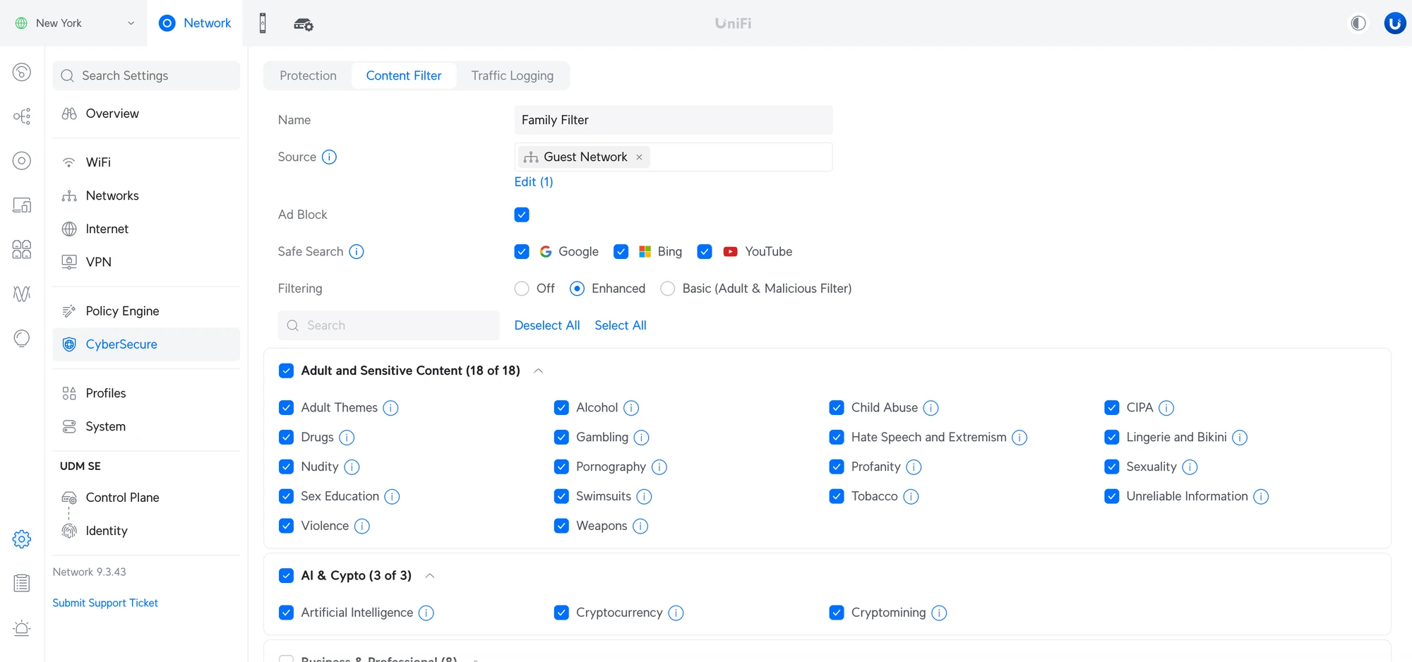
Task: Click the Deselect All link
Action: [546, 325]
